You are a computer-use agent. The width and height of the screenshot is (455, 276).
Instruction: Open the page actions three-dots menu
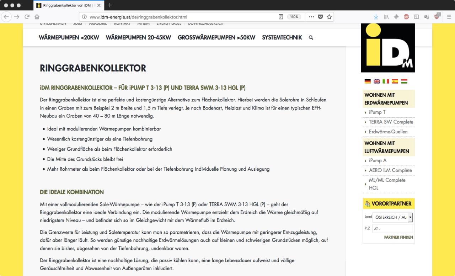point(311,17)
